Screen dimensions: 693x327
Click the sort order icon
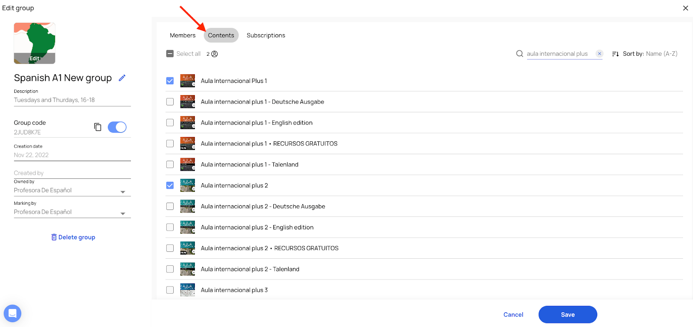coord(615,54)
